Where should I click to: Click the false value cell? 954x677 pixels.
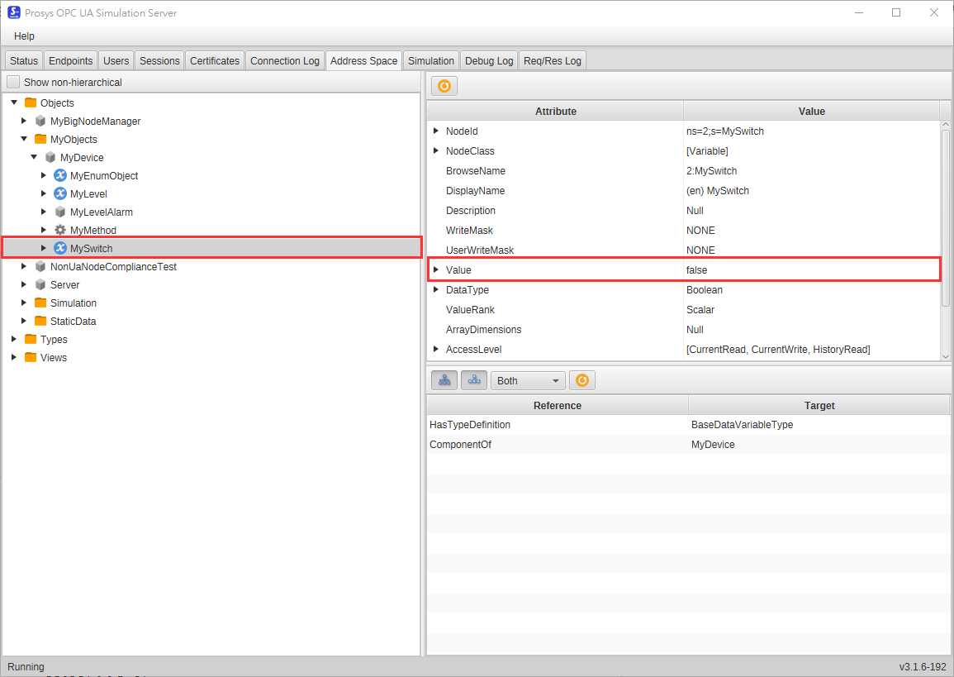(x=812, y=269)
